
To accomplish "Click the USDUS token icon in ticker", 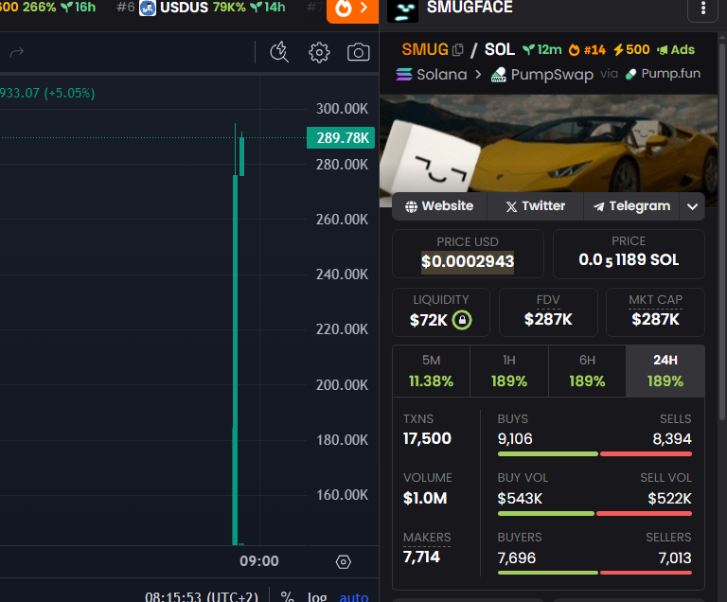I will pyautogui.click(x=148, y=8).
